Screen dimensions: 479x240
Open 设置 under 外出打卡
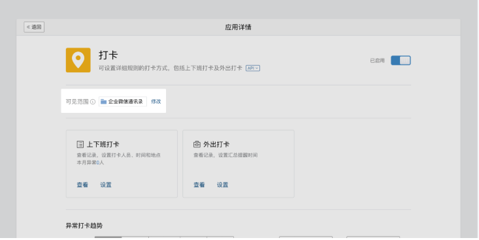222,185
